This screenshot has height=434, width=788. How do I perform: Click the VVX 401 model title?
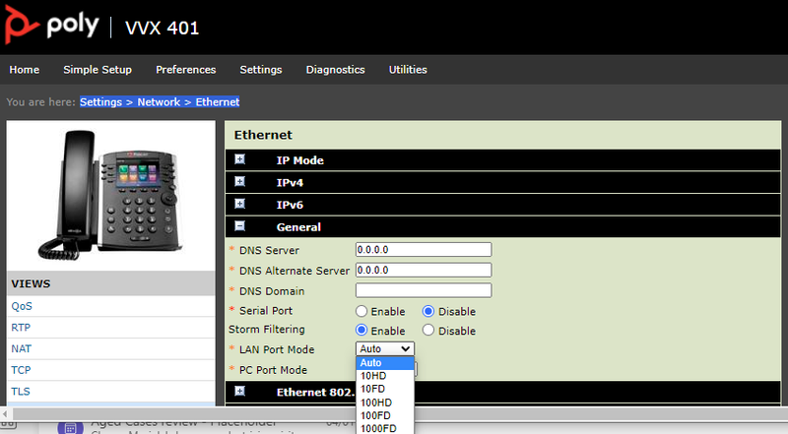[162, 29]
